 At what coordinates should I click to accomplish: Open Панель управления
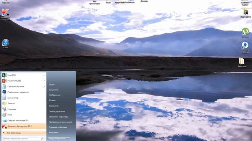pos(57,112)
